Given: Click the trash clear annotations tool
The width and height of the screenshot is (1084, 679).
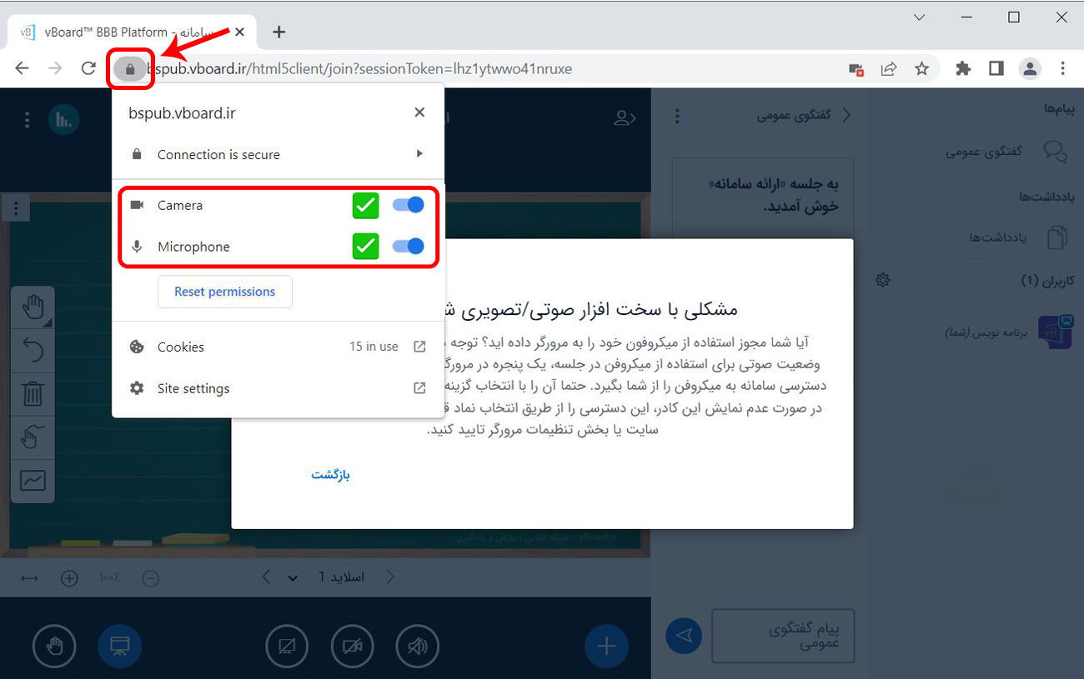Looking at the screenshot, I should pyautogui.click(x=33, y=394).
